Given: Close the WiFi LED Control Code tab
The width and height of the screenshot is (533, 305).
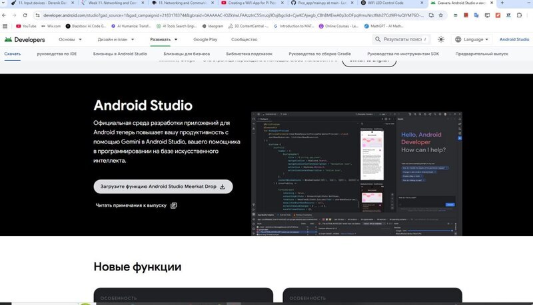Looking at the screenshot, I should coord(422,3).
